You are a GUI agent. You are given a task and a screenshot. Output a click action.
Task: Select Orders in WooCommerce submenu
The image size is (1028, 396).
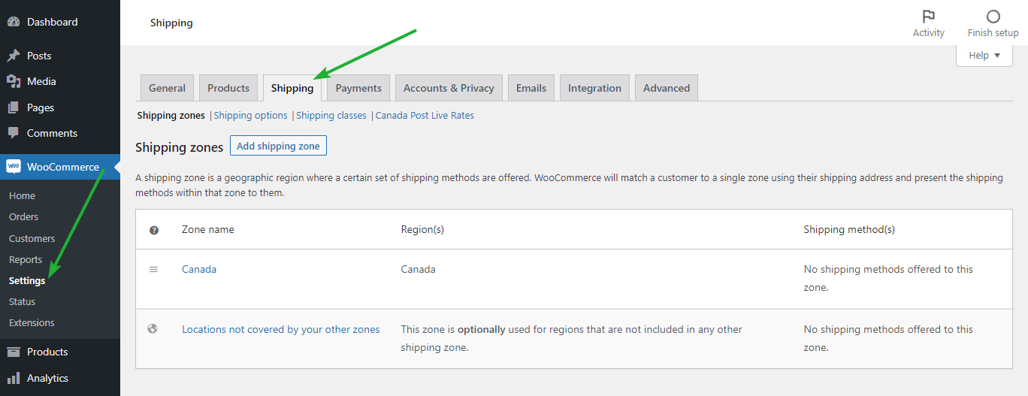coord(23,216)
